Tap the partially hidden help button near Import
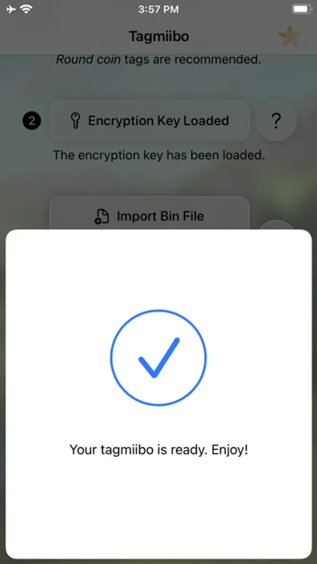 (276, 225)
